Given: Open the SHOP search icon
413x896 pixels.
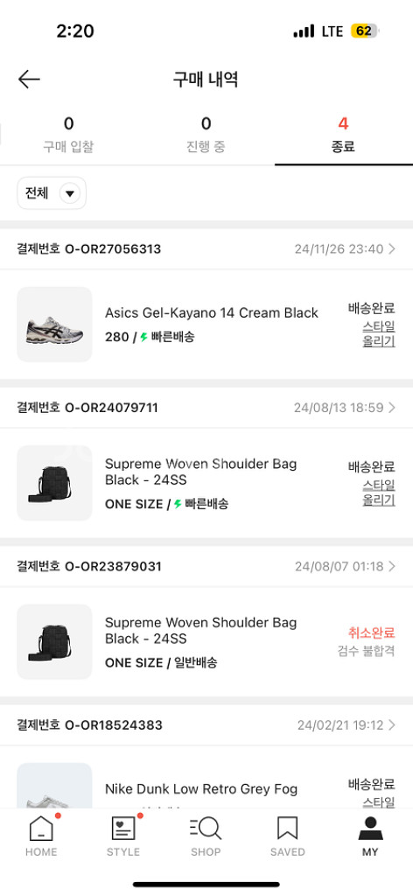Looking at the screenshot, I should [x=205, y=828].
